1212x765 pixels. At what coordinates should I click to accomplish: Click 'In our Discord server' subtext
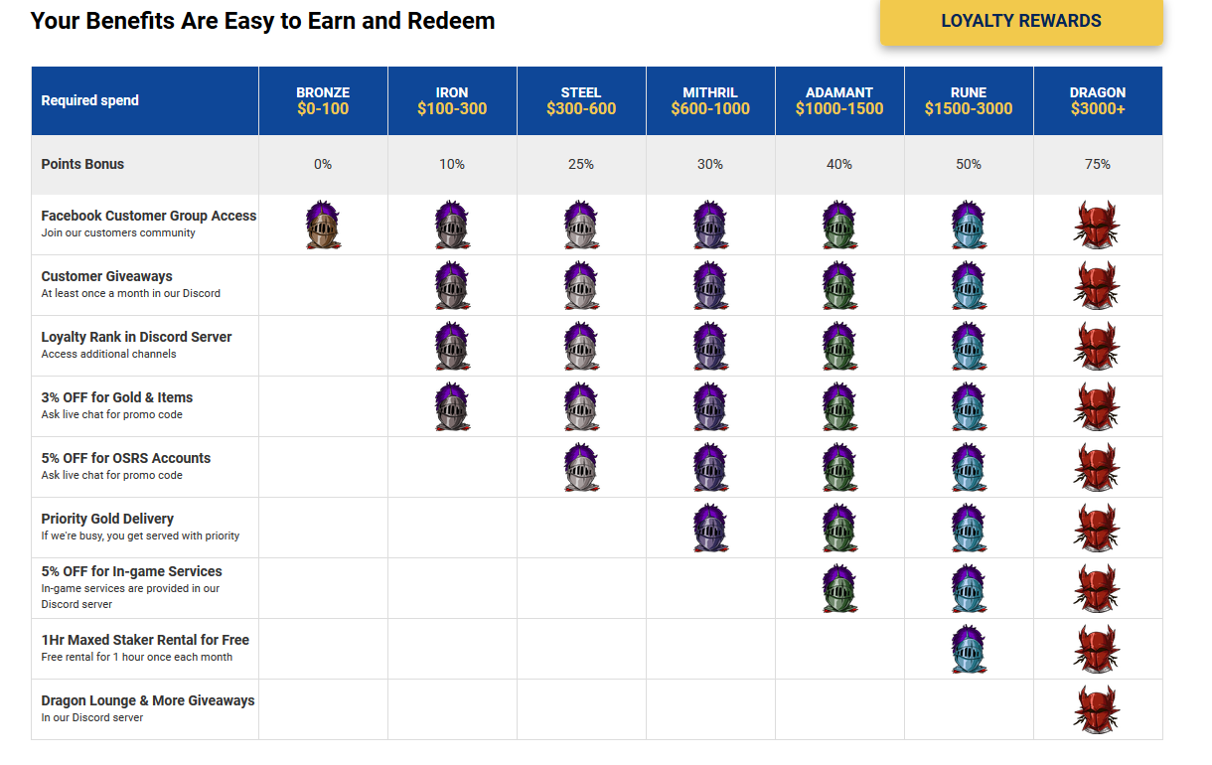click(x=92, y=718)
